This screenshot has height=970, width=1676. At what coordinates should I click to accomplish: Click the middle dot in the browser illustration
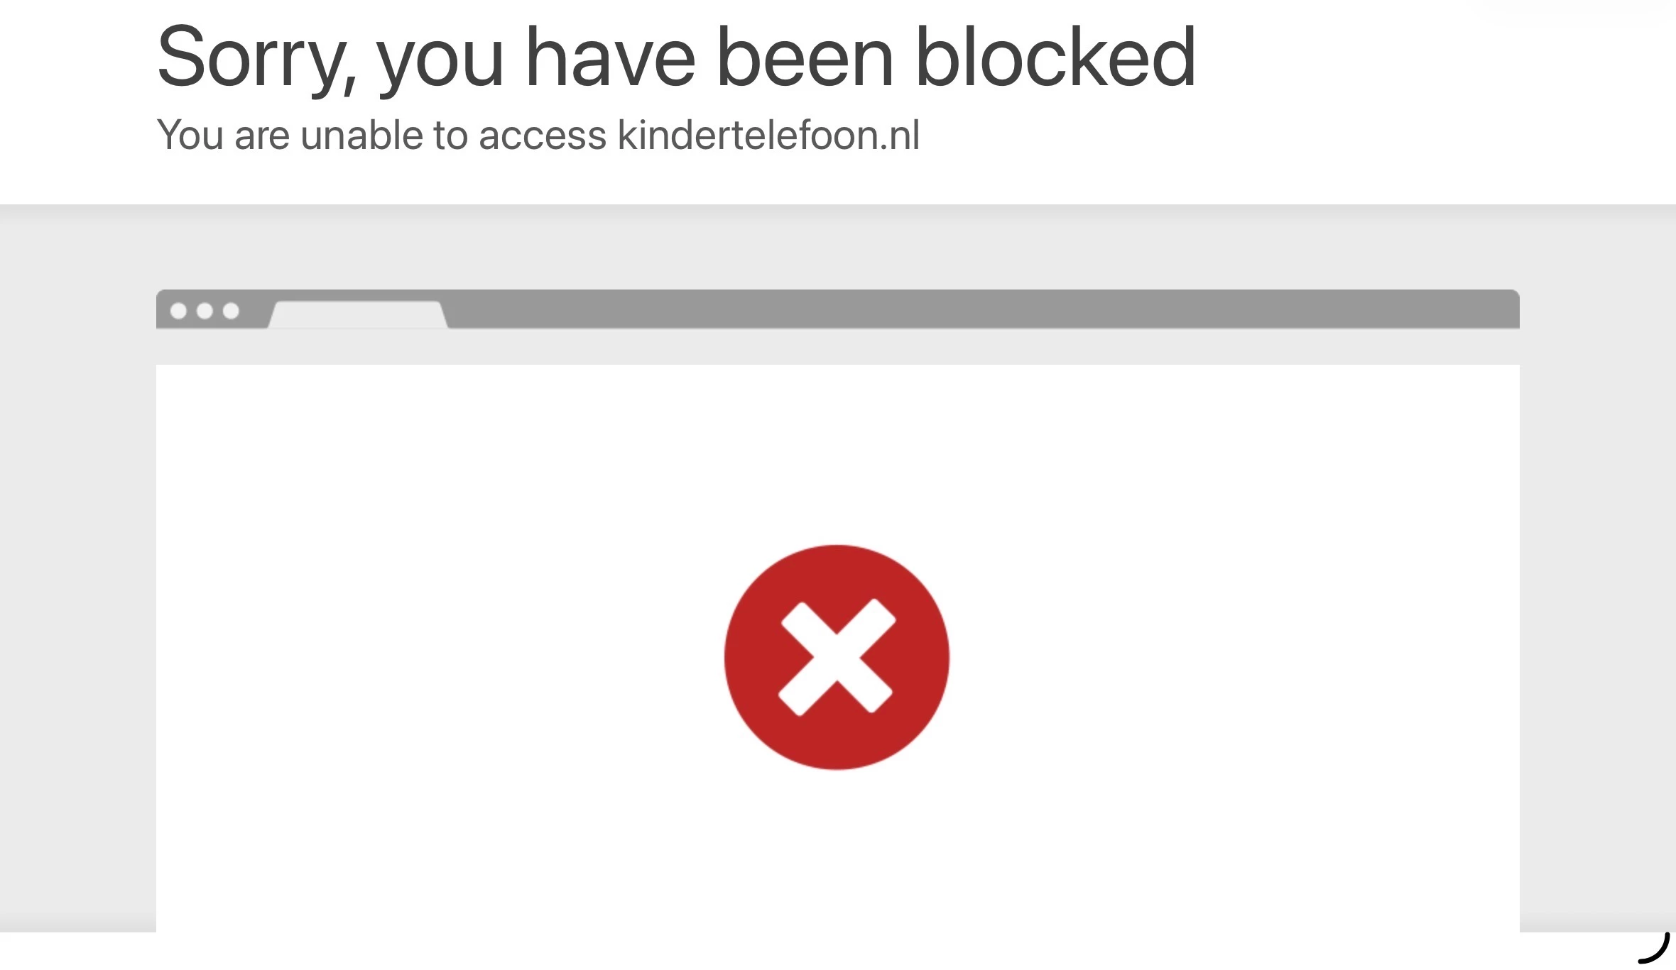click(x=205, y=311)
